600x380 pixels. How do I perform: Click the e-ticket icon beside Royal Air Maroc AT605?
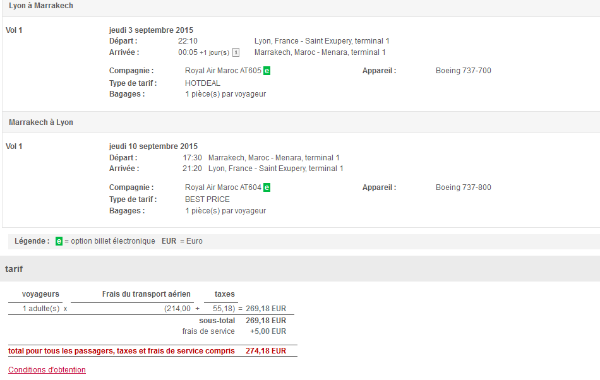click(267, 71)
